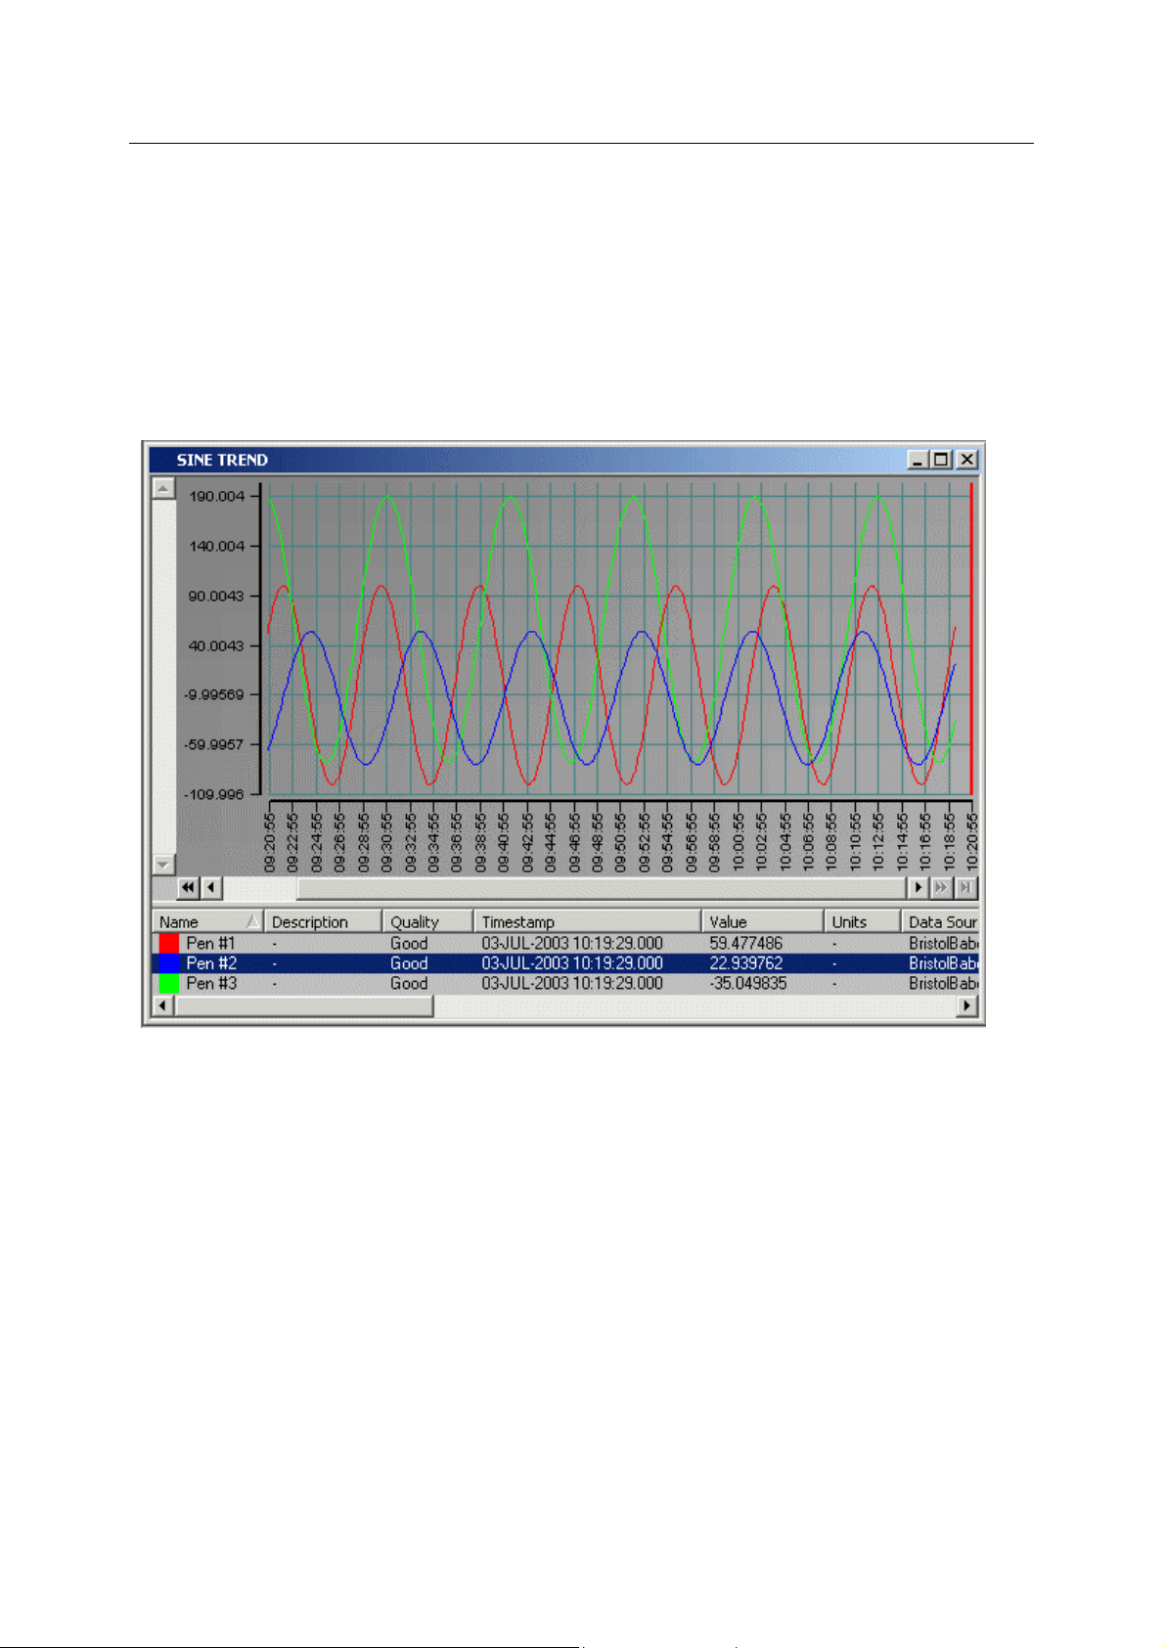The image size is (1165, 1648).
Task: Jump to the start of the trend history
Action: 188,888
